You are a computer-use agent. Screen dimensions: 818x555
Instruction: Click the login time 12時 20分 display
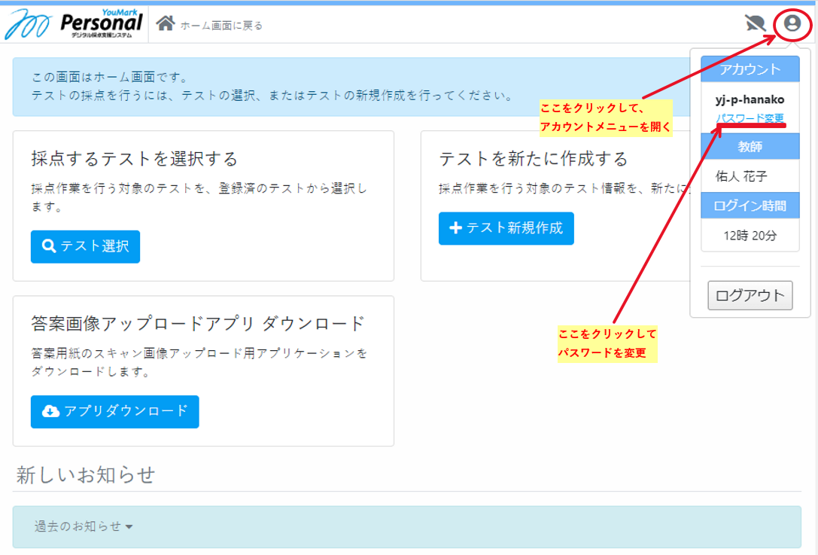(750, 236)
